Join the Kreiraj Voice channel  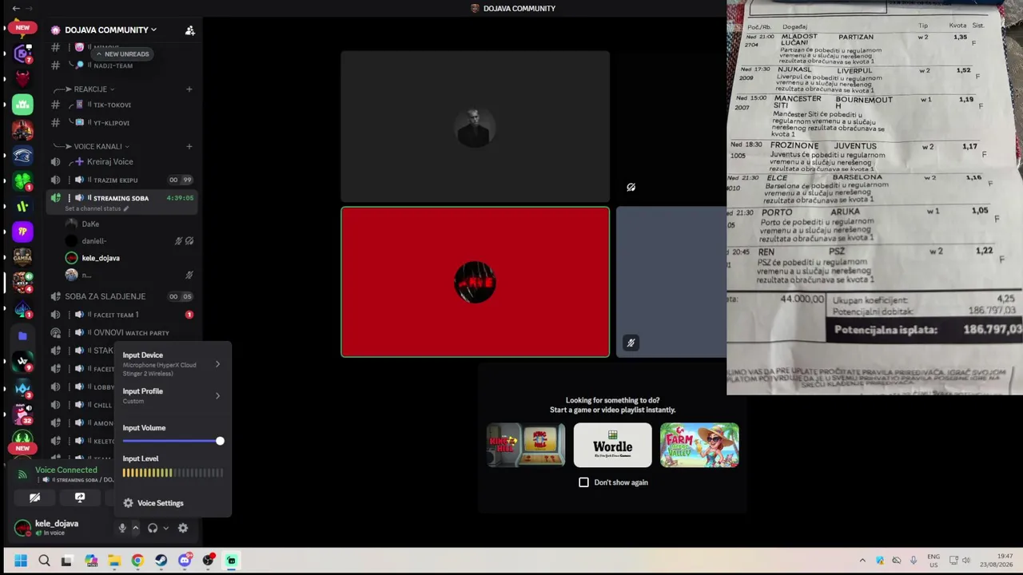click(120, 162)
